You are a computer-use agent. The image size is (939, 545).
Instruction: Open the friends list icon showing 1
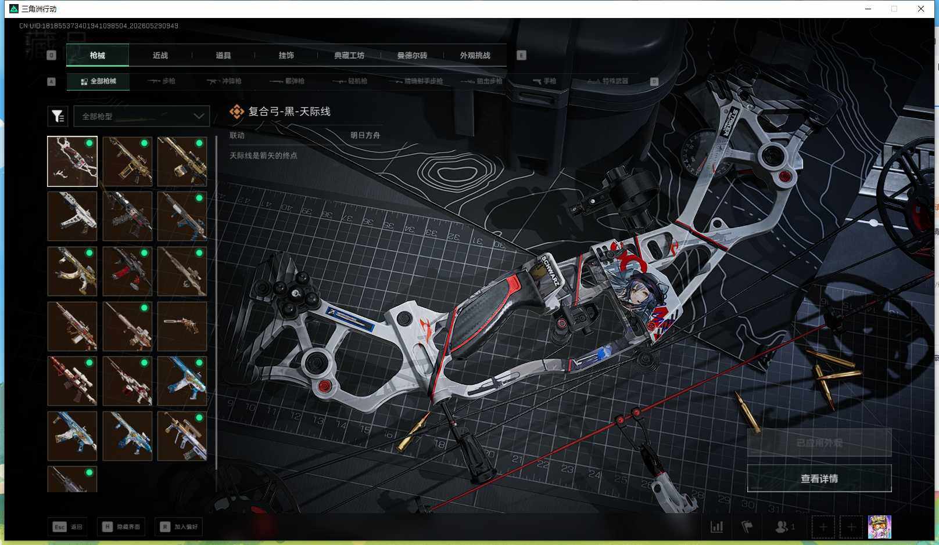(x=784, y=527)
